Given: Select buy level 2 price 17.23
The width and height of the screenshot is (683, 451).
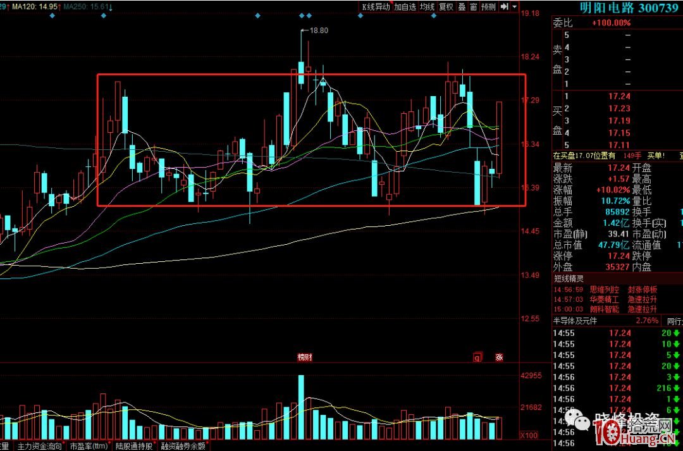Looking at the screenshot, I should (619, 109).
